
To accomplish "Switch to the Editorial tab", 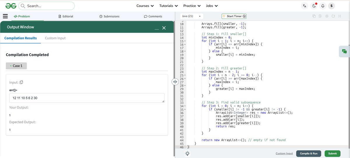I will pyautogui.click(x=66, y=16).
